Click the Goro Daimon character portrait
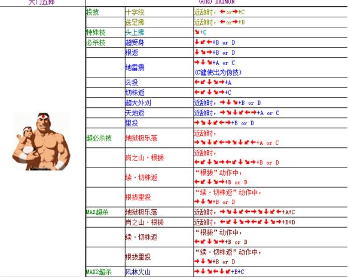Viewport: 348px width, 279px height. click(41, 142)
